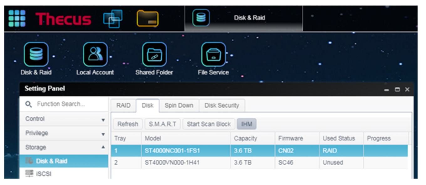Sort by the Model column header
The height and width of the screenshot is (185, 426).
pyautogui.click(x=186, y=138)
